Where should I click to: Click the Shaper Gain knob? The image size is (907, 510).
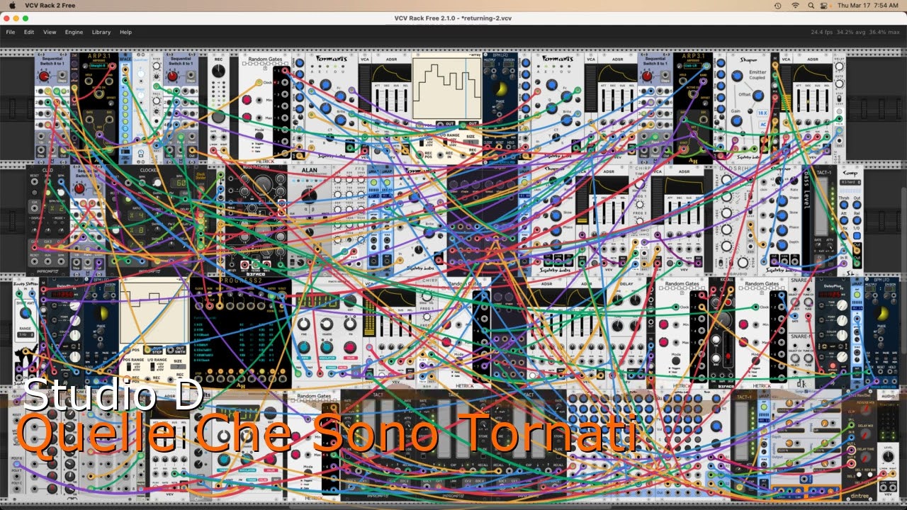pyautogui.click(x=737, y=121)
